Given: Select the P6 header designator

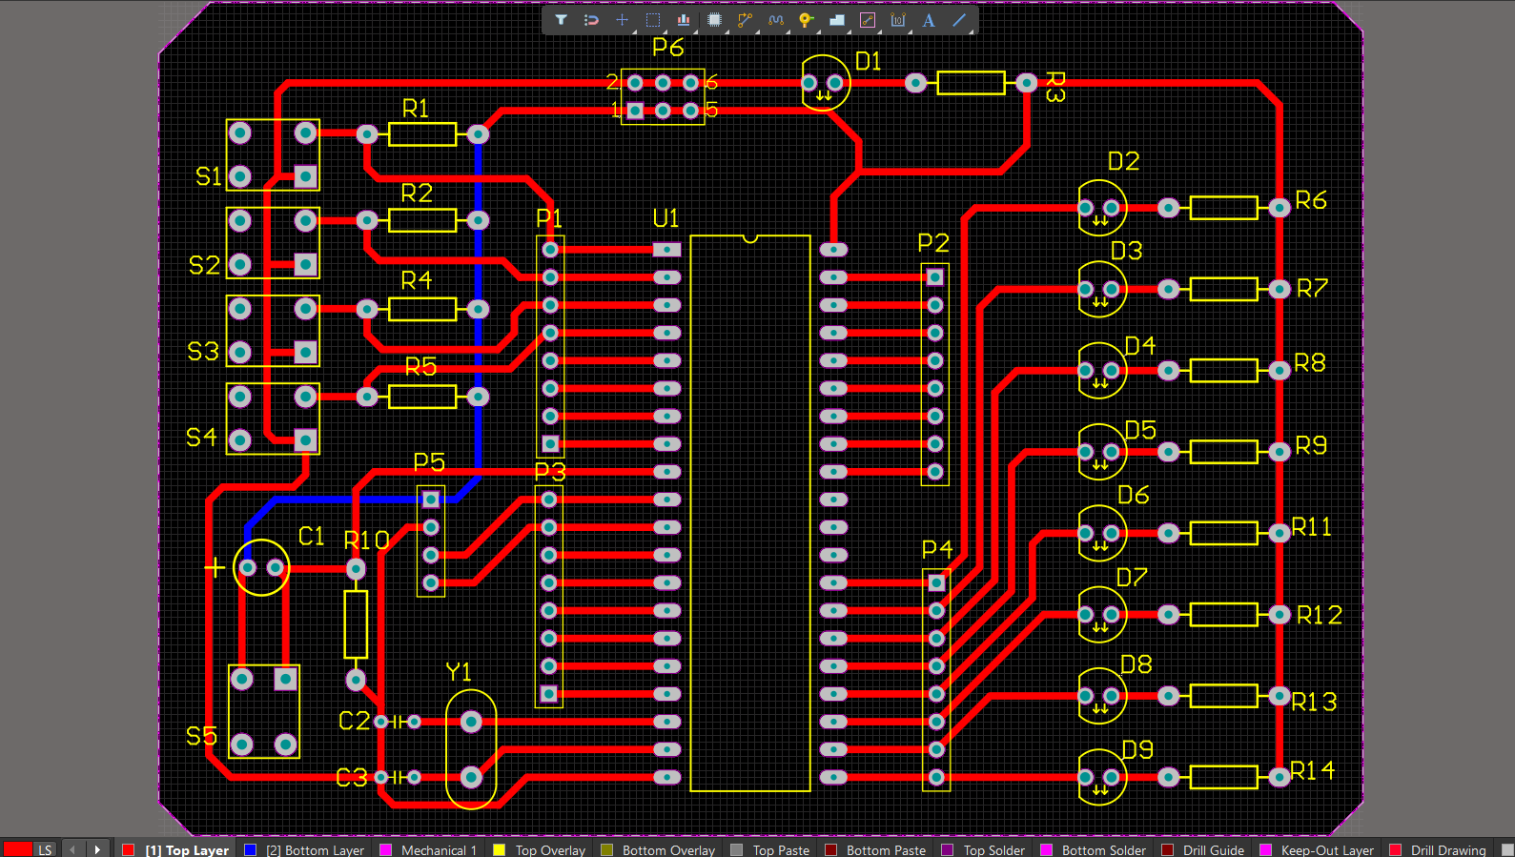Looking at the screenshot, I should [668, 48].
